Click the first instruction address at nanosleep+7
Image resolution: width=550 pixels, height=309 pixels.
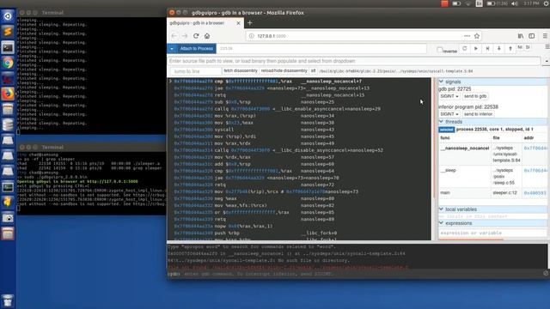pos(193,82)
